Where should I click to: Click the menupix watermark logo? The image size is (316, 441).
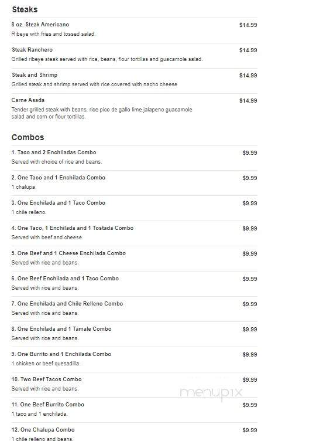211,393
